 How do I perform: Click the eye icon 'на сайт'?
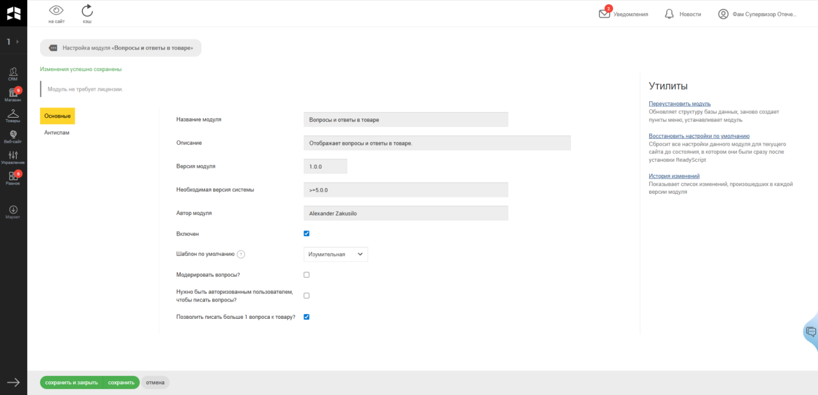click(56, 13)
